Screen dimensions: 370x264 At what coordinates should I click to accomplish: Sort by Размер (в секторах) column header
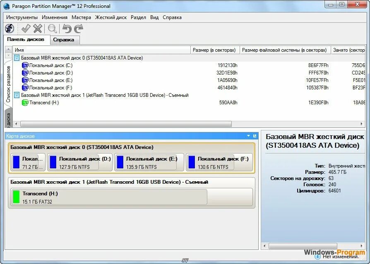pos(214,50)
